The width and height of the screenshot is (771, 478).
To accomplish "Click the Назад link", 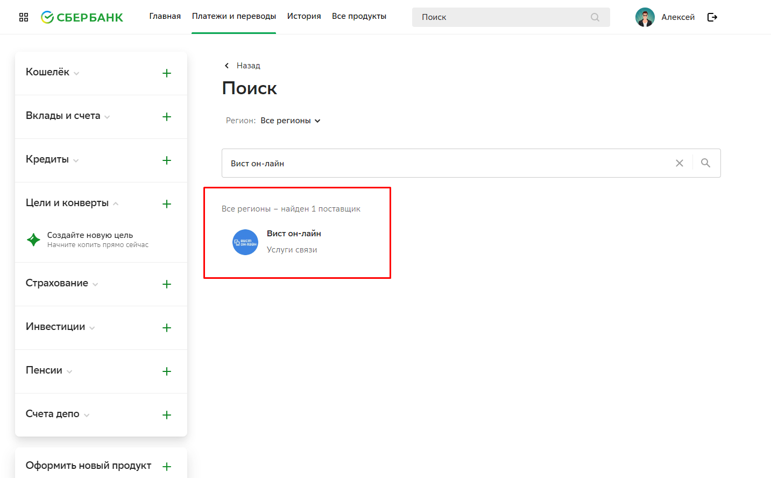I will pyautogui.click(x=249, y=66).
